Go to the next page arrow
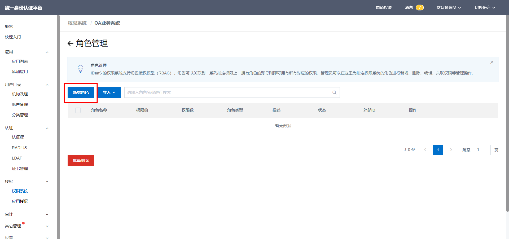The width and height of the screenshot is (509, 239). (451, 150)
